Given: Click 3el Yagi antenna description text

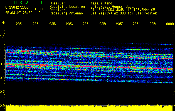Looking at the screenshot, I should [124, 13].
